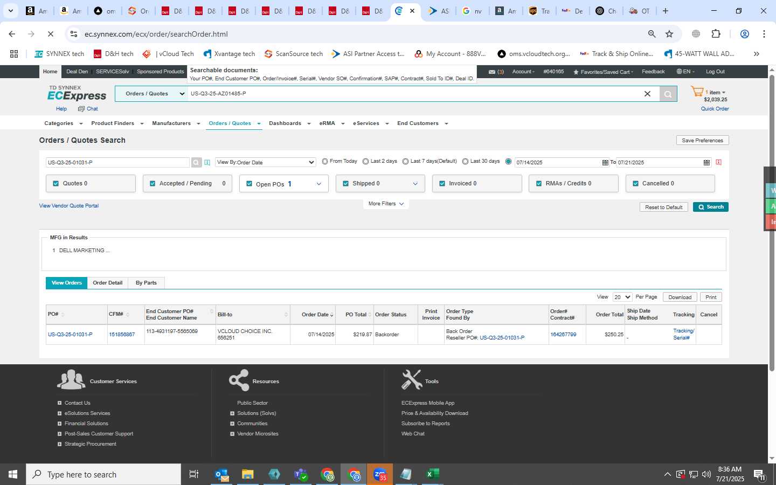Open PO link US-Q3-25-01031-P in results row
Screen dimensions: 776x485
(70, 335)
